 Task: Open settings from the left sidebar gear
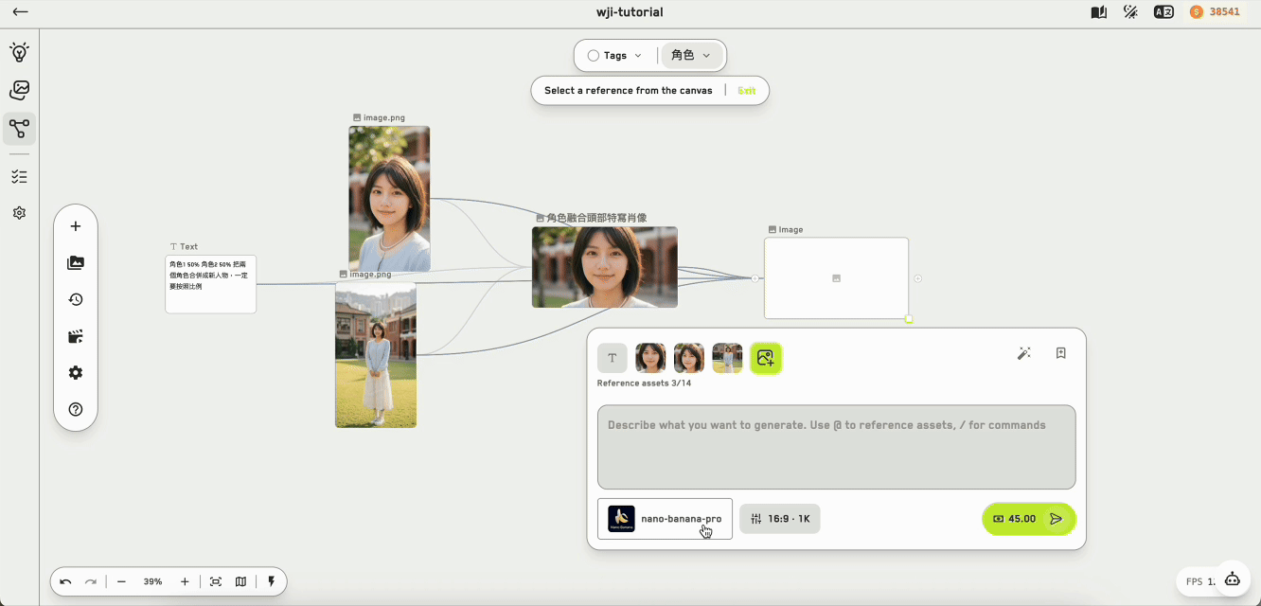(x=19, y=213)
